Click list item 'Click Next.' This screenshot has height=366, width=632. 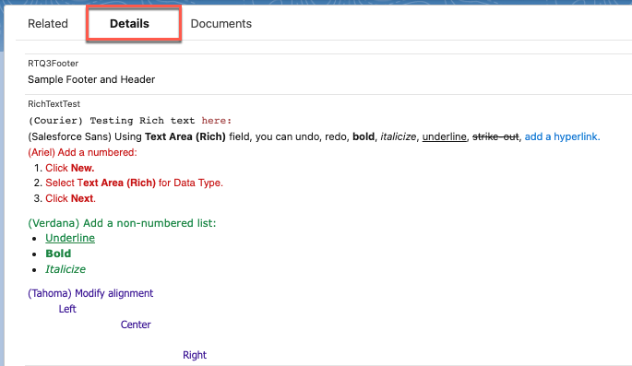click(70, 198)
